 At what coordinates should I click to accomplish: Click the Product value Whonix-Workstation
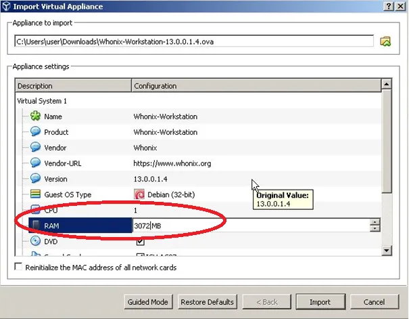pyautogui.click(x=166, y=132)
